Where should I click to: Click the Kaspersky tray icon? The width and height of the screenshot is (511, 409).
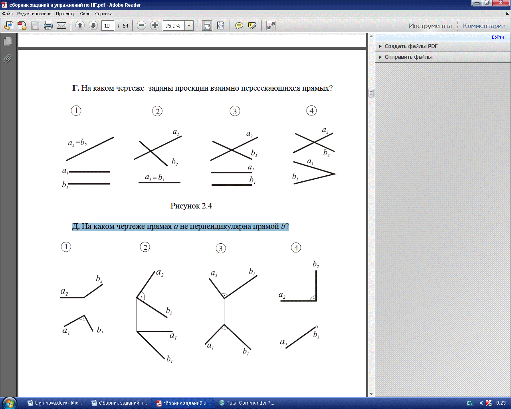click(x=489, y=403)
